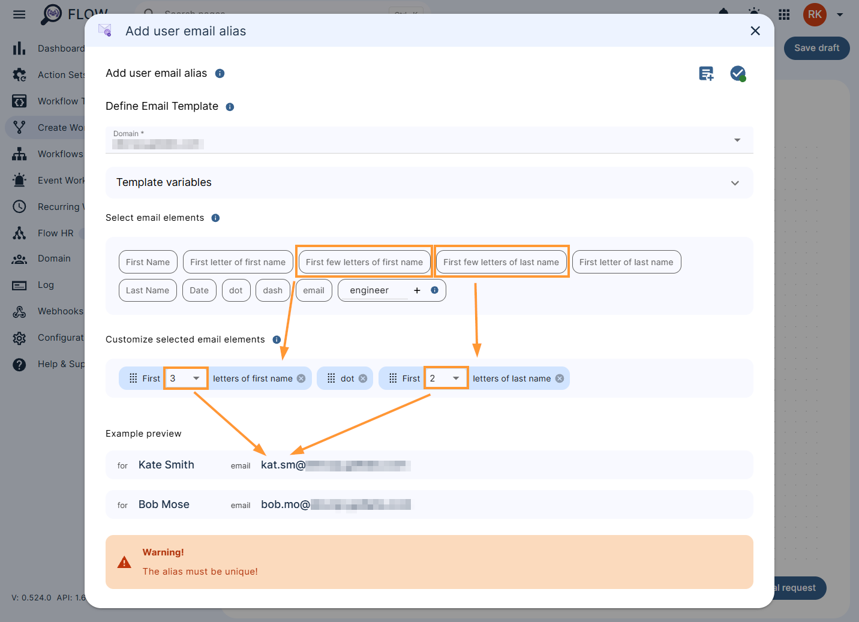859x622 pixels.
Task: Remove the letters of first name chip
Action: coord(301,378)
